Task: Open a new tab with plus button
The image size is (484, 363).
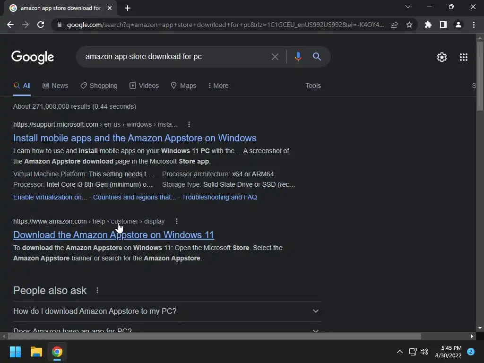Action: coord(128,8)
